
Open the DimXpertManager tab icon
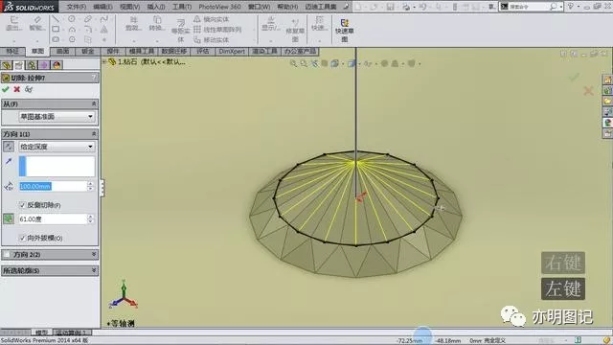pyautogui.click(x=44, y=65)
